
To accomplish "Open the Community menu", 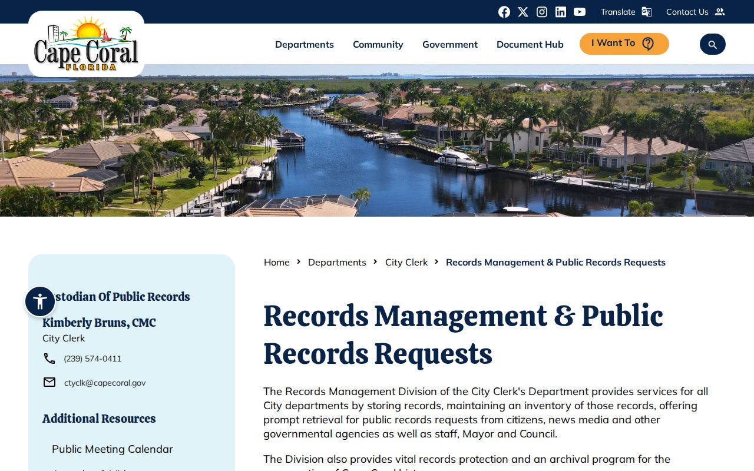I will [378, 44].
